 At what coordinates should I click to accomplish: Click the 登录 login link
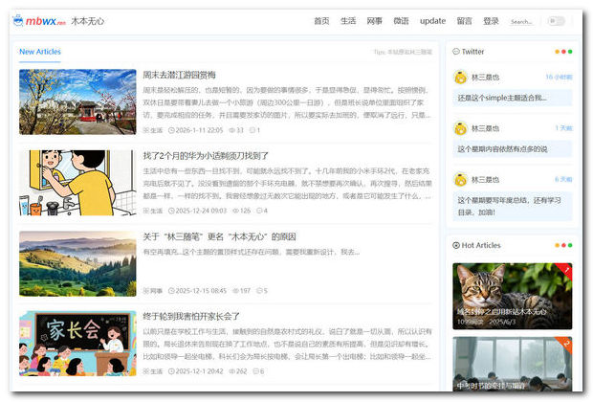point(491,21)
